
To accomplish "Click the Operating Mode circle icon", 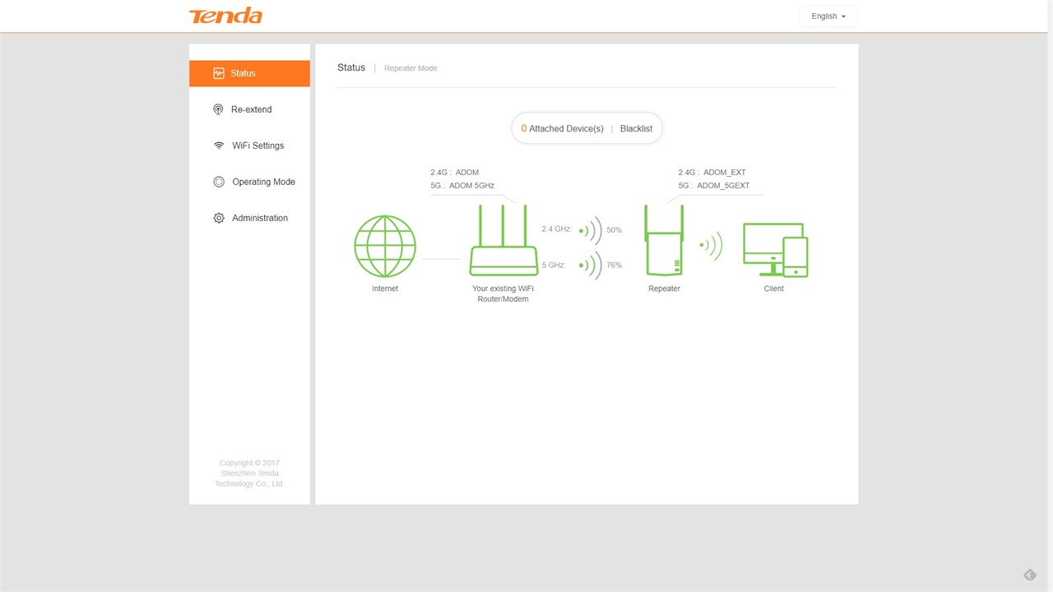I will pyautogui.click(x=219, y=182).
